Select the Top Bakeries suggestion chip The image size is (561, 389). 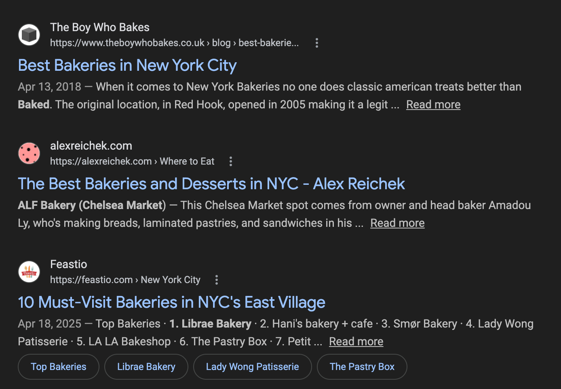tap(58, 366)
